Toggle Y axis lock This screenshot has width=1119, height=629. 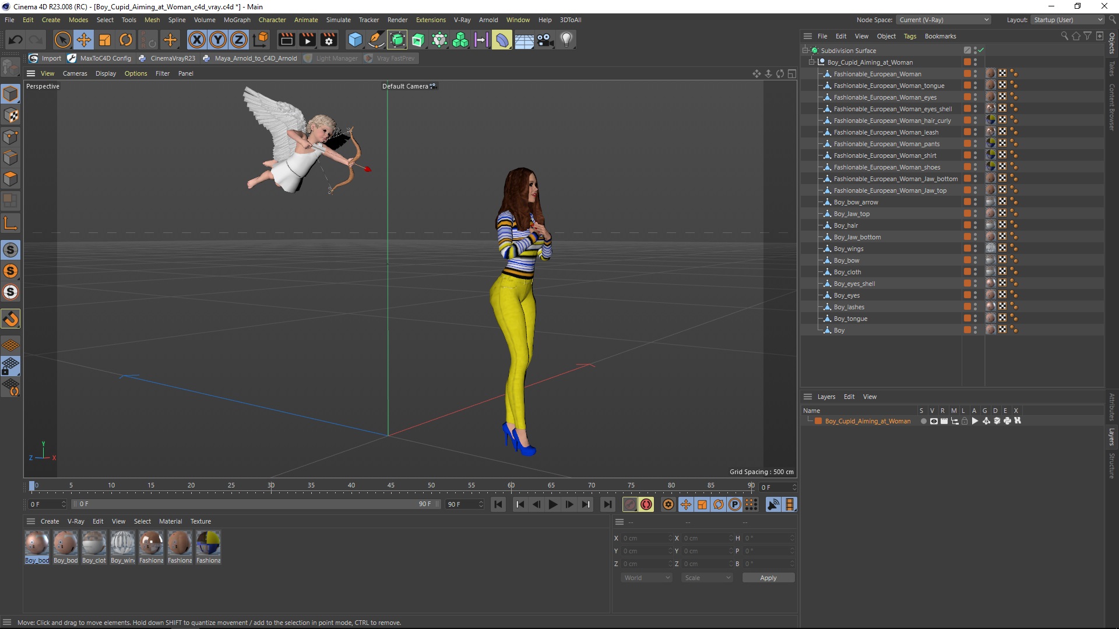(218, 40)
